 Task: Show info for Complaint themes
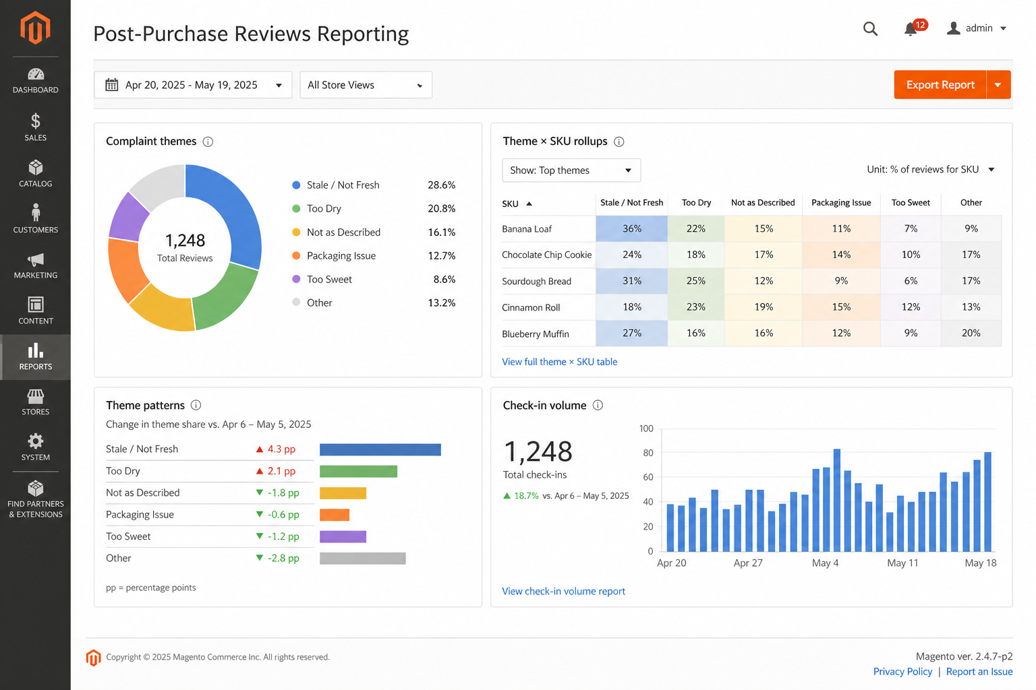[208, 142]
